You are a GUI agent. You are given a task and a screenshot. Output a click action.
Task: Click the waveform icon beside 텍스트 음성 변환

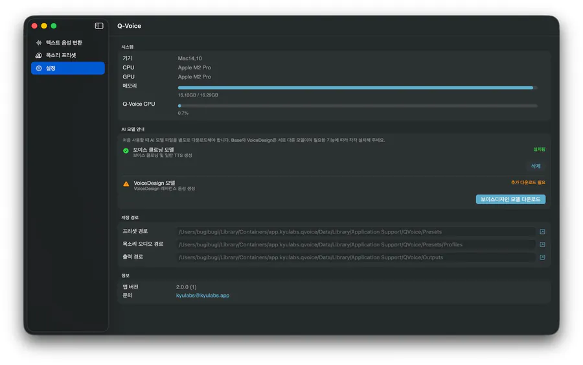tap(39, 42)
